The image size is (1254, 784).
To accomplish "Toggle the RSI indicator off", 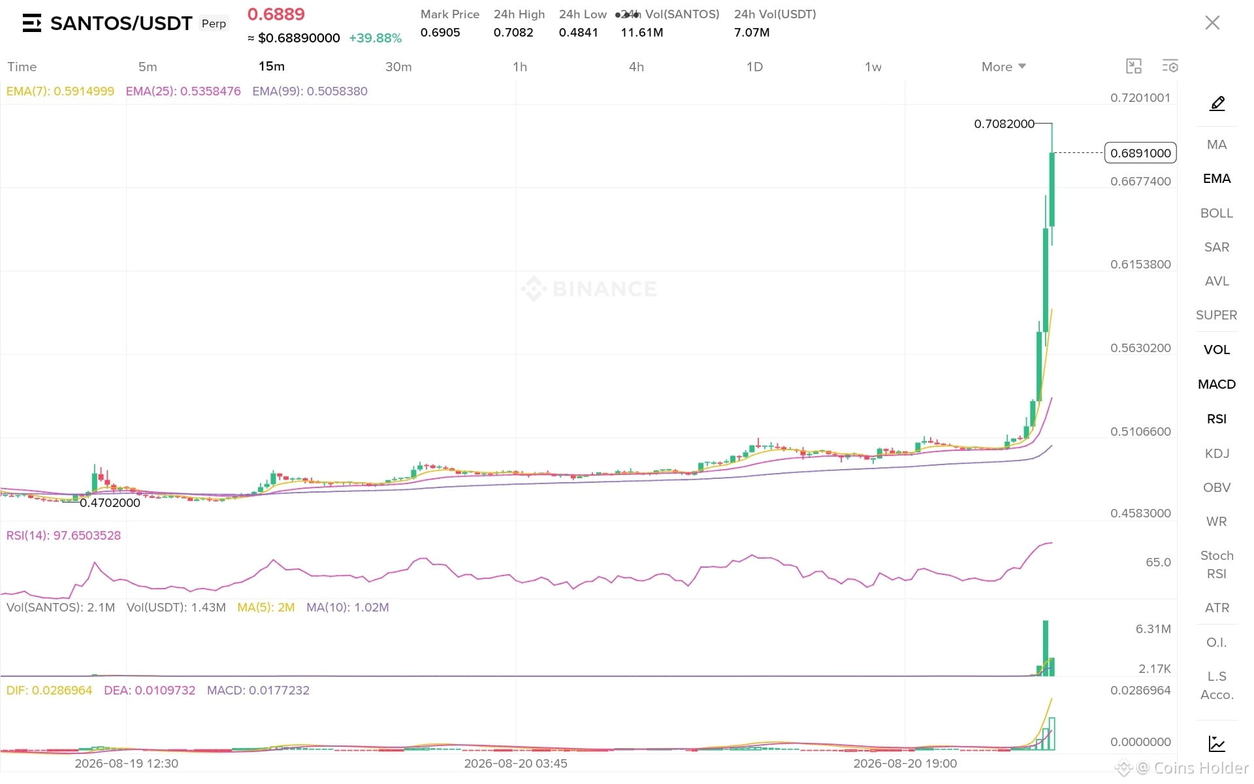I will [x=1217, y=419].
